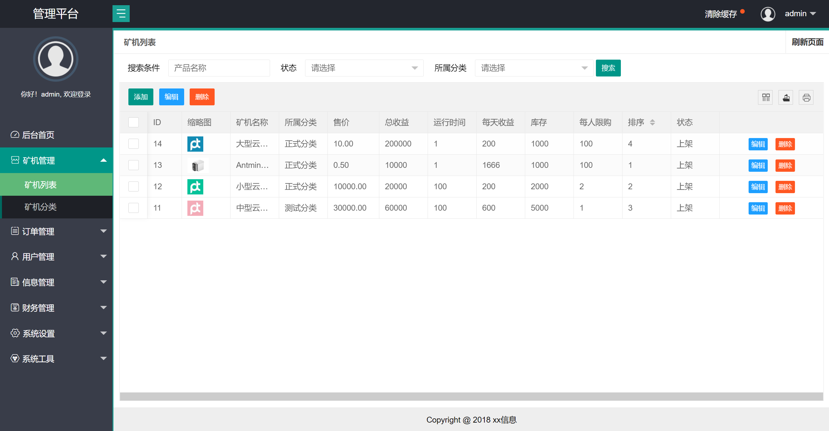829x431 pixels.
Task: Tick the checkbox for row ID 14
Action: coord(134,144)
